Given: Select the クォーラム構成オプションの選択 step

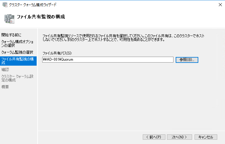Looking at the screenshot, I should pos(17,44).
